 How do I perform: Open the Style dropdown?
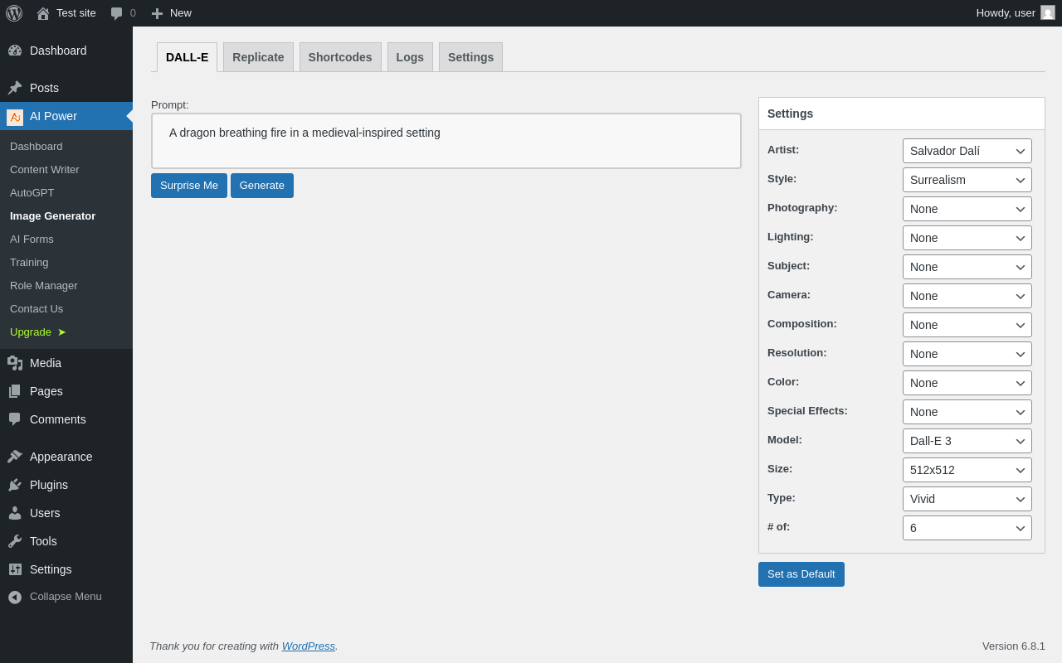point(967,180)
